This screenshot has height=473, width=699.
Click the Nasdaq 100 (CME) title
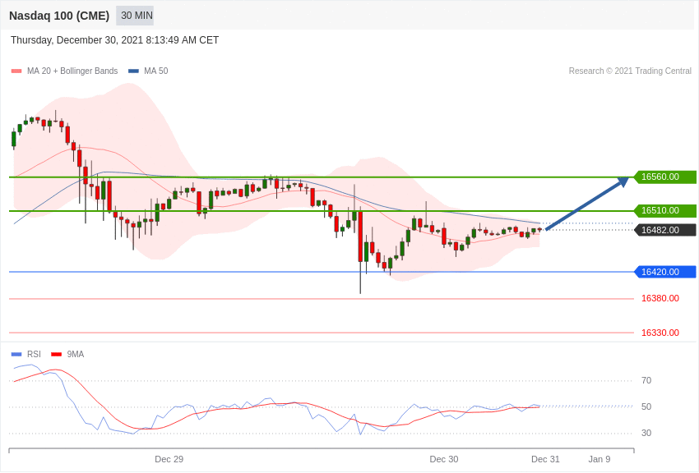pyautogui.click(x=59, y=16)
